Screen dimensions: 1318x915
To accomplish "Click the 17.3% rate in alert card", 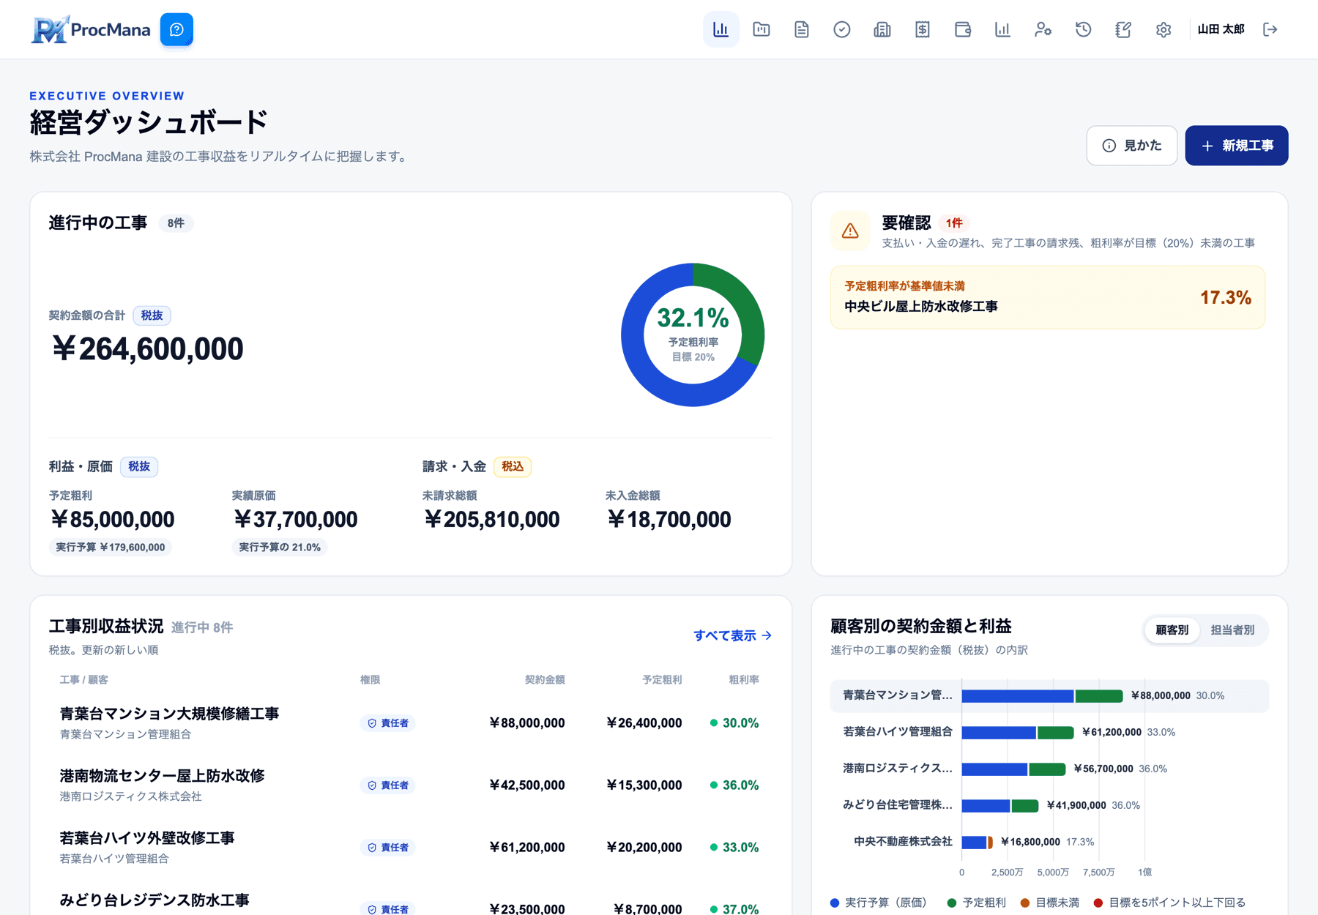I will pos(1225,297).
